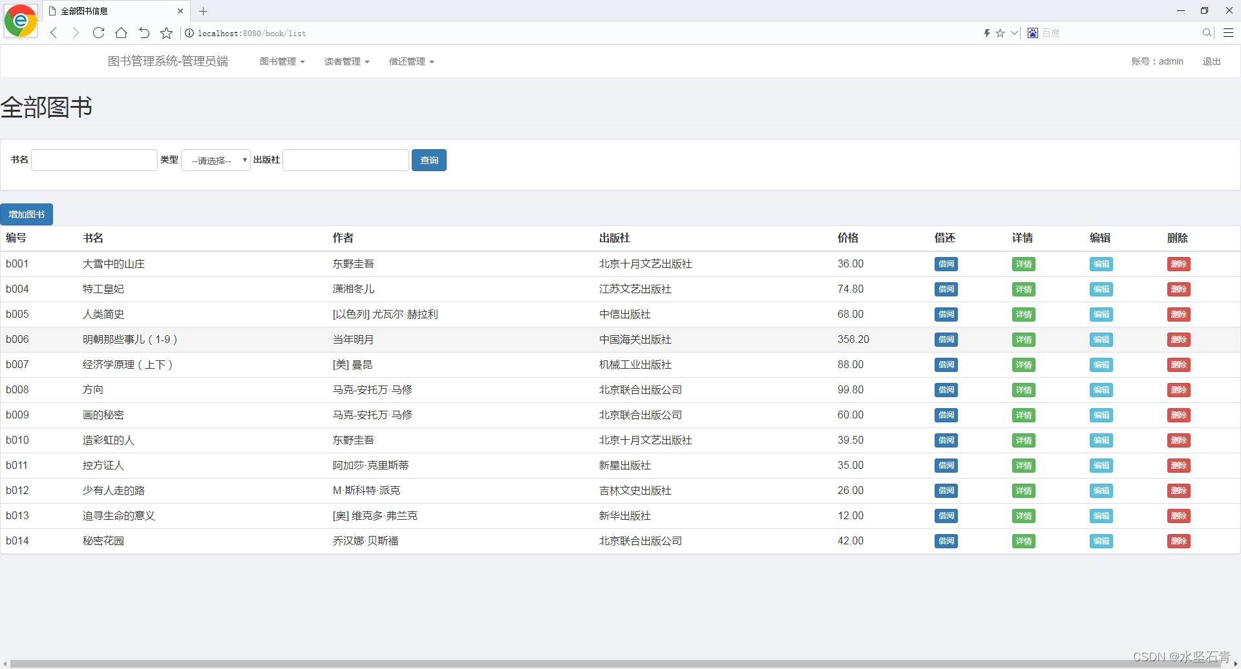Viewport: 1241px width, 669px height.
Task: Click the chevron next to the bookmark star
Action: [x=1014, y=33]
